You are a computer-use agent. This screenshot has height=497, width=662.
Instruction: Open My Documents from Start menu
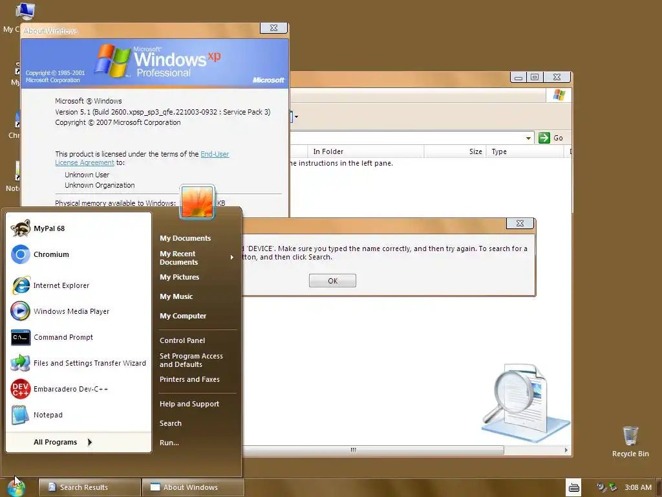186,238
